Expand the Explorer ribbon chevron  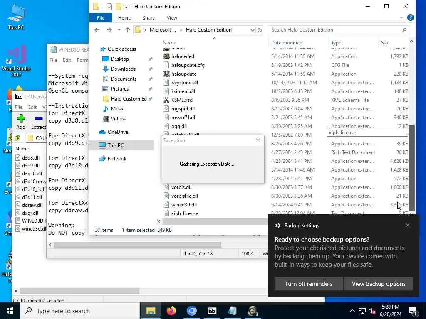(x=401, y=17)
